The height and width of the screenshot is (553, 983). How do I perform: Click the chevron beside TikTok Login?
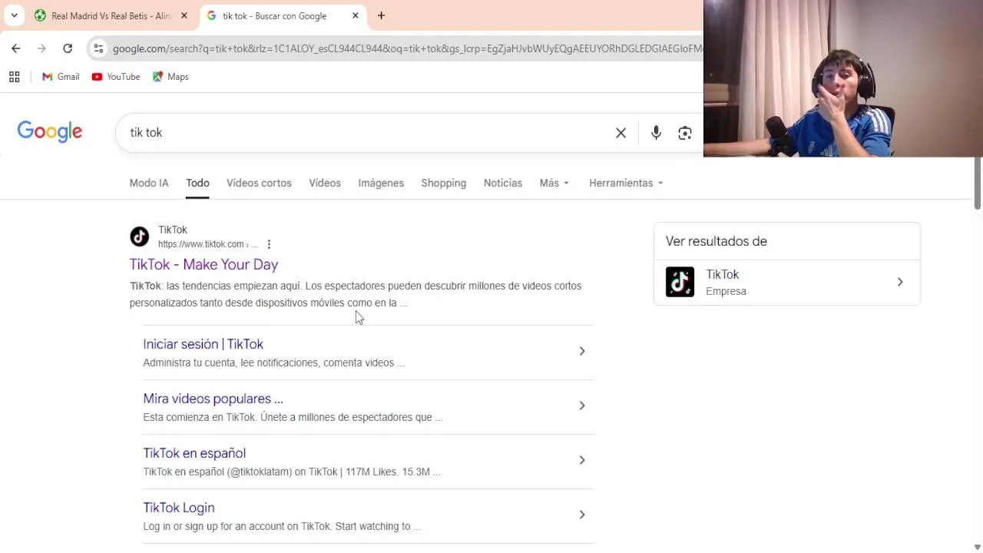tap(582, 515)
